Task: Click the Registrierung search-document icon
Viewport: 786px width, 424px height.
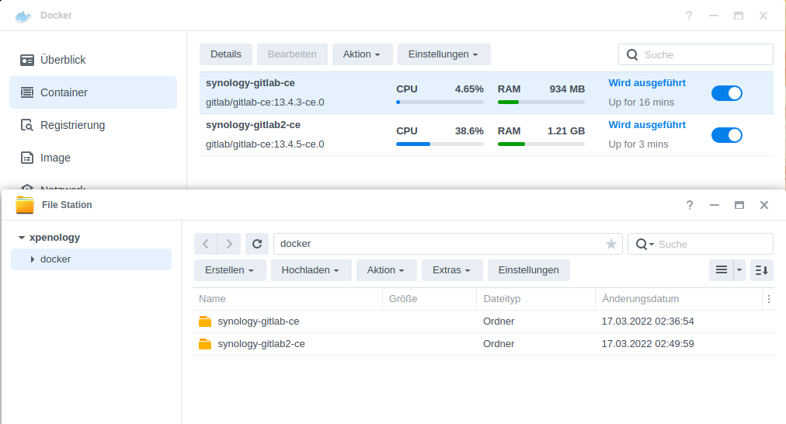Action: pos(27,125)
